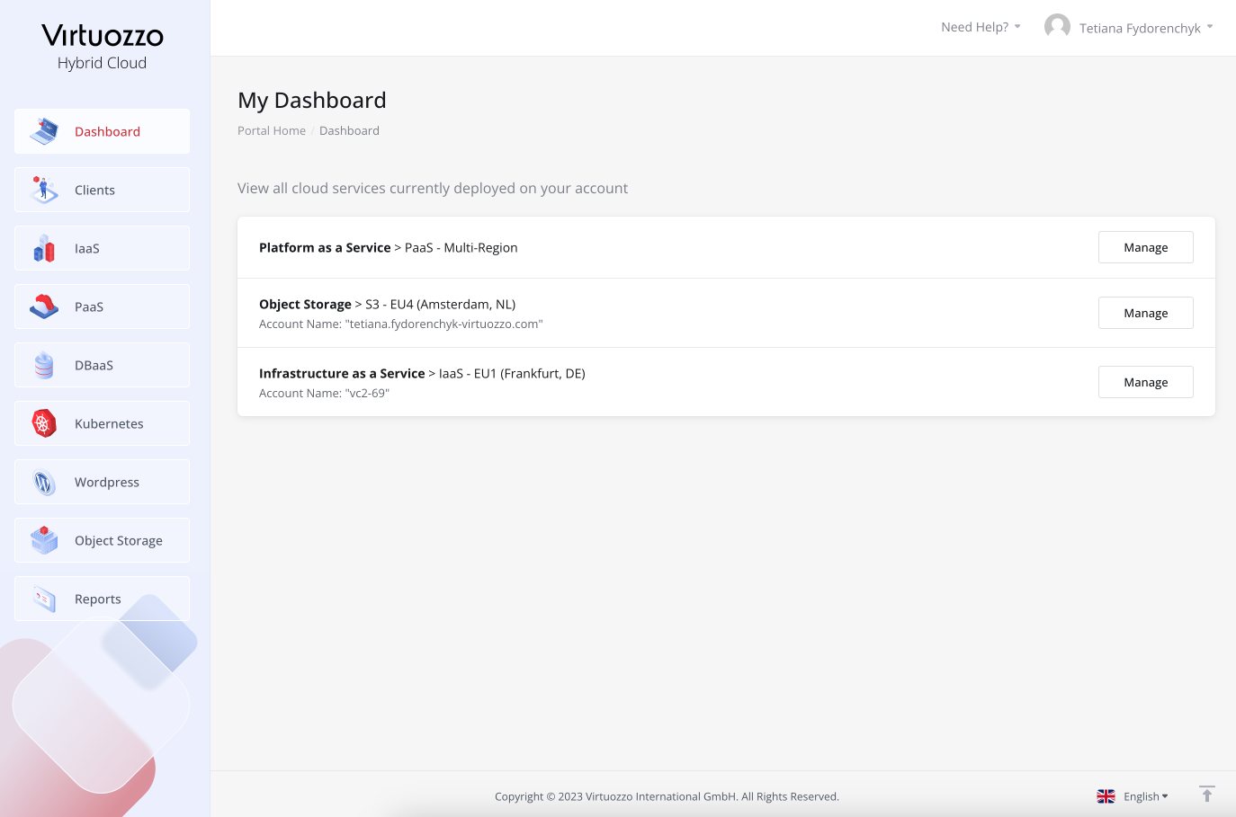Screen dimensions: 1236x817
Task: Expand the Need Help? dropdown
Action: click(981, 27)
